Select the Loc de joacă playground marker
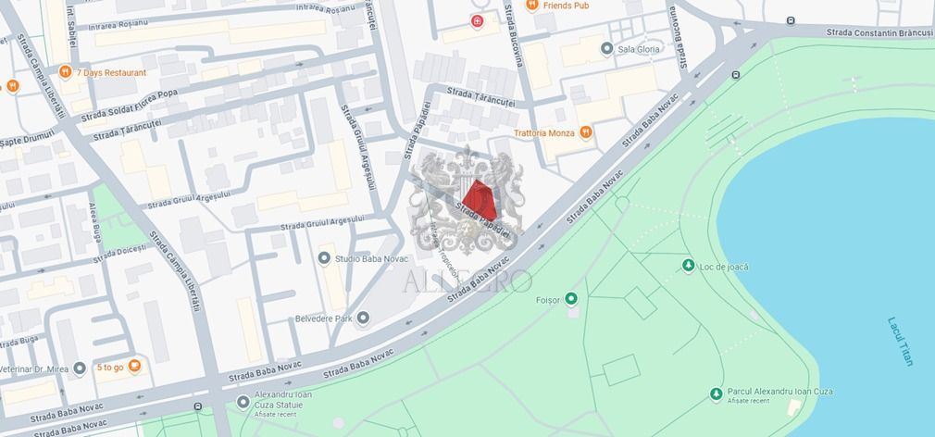The width and height of the screenshot is (935, 437). coord(689,266)
